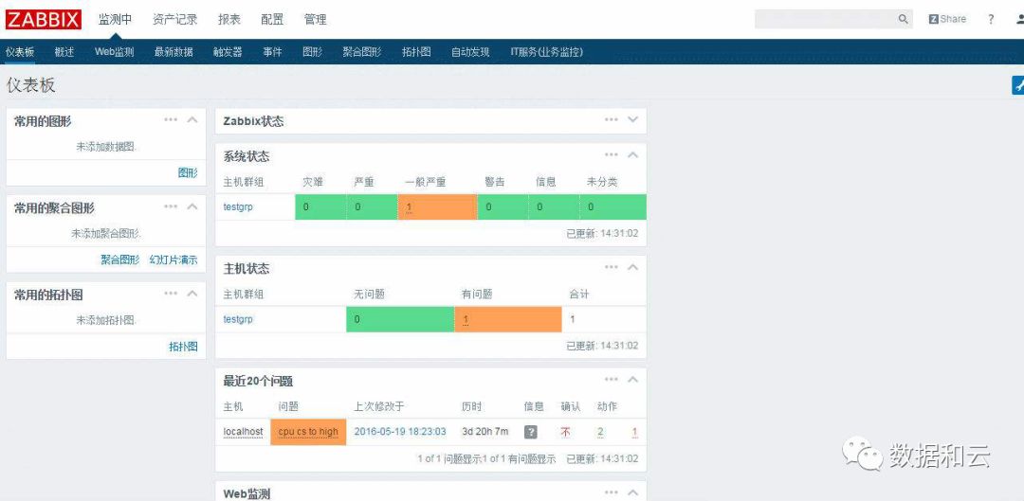
Task: Click the cpu cs to high problem
Action: [x=308, y=432]
